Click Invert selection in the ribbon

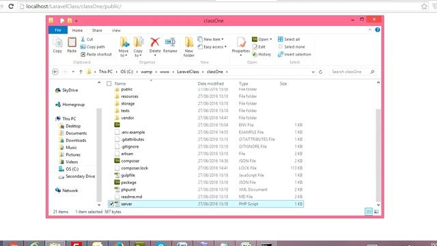[294, 55]
